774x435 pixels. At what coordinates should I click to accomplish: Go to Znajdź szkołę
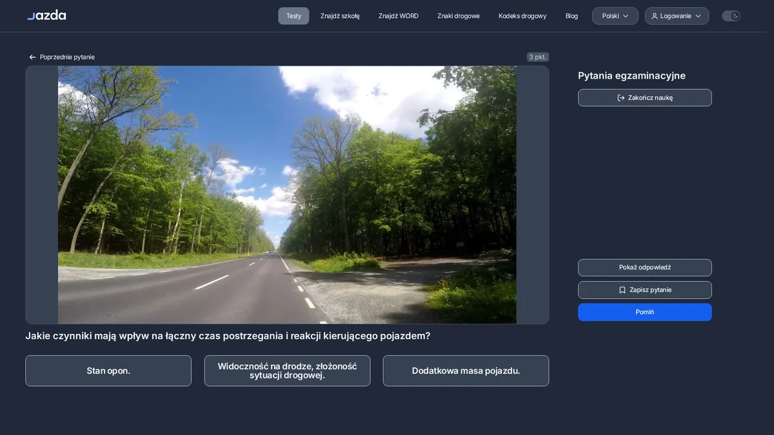point(340,16)
